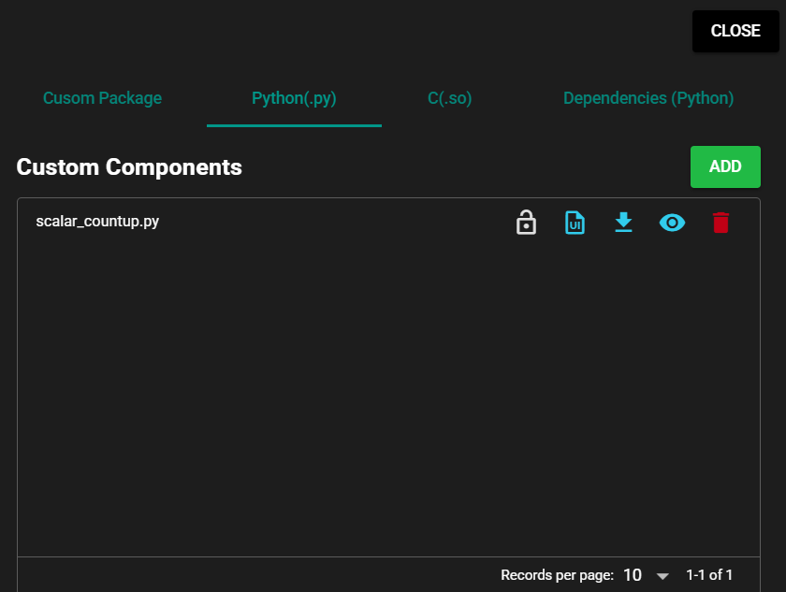786x592 pixels.
Task: Toggle the lock on scalar_countup.py
Action: pyautogui.click(x=527, y=223)
